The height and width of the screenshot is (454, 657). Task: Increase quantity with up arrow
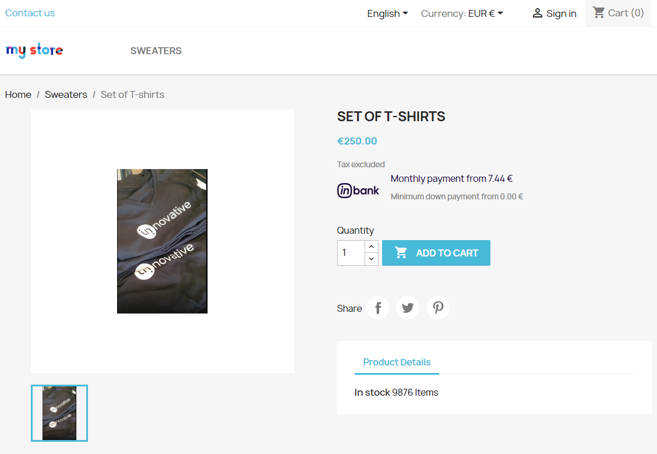tap(372, 247)
